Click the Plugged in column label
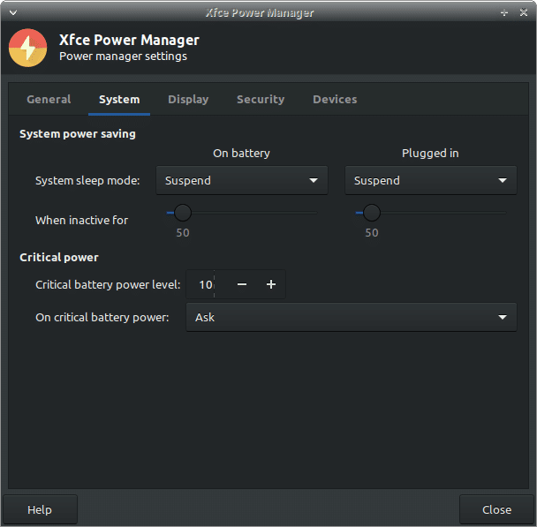 click(x=430, y=154)
